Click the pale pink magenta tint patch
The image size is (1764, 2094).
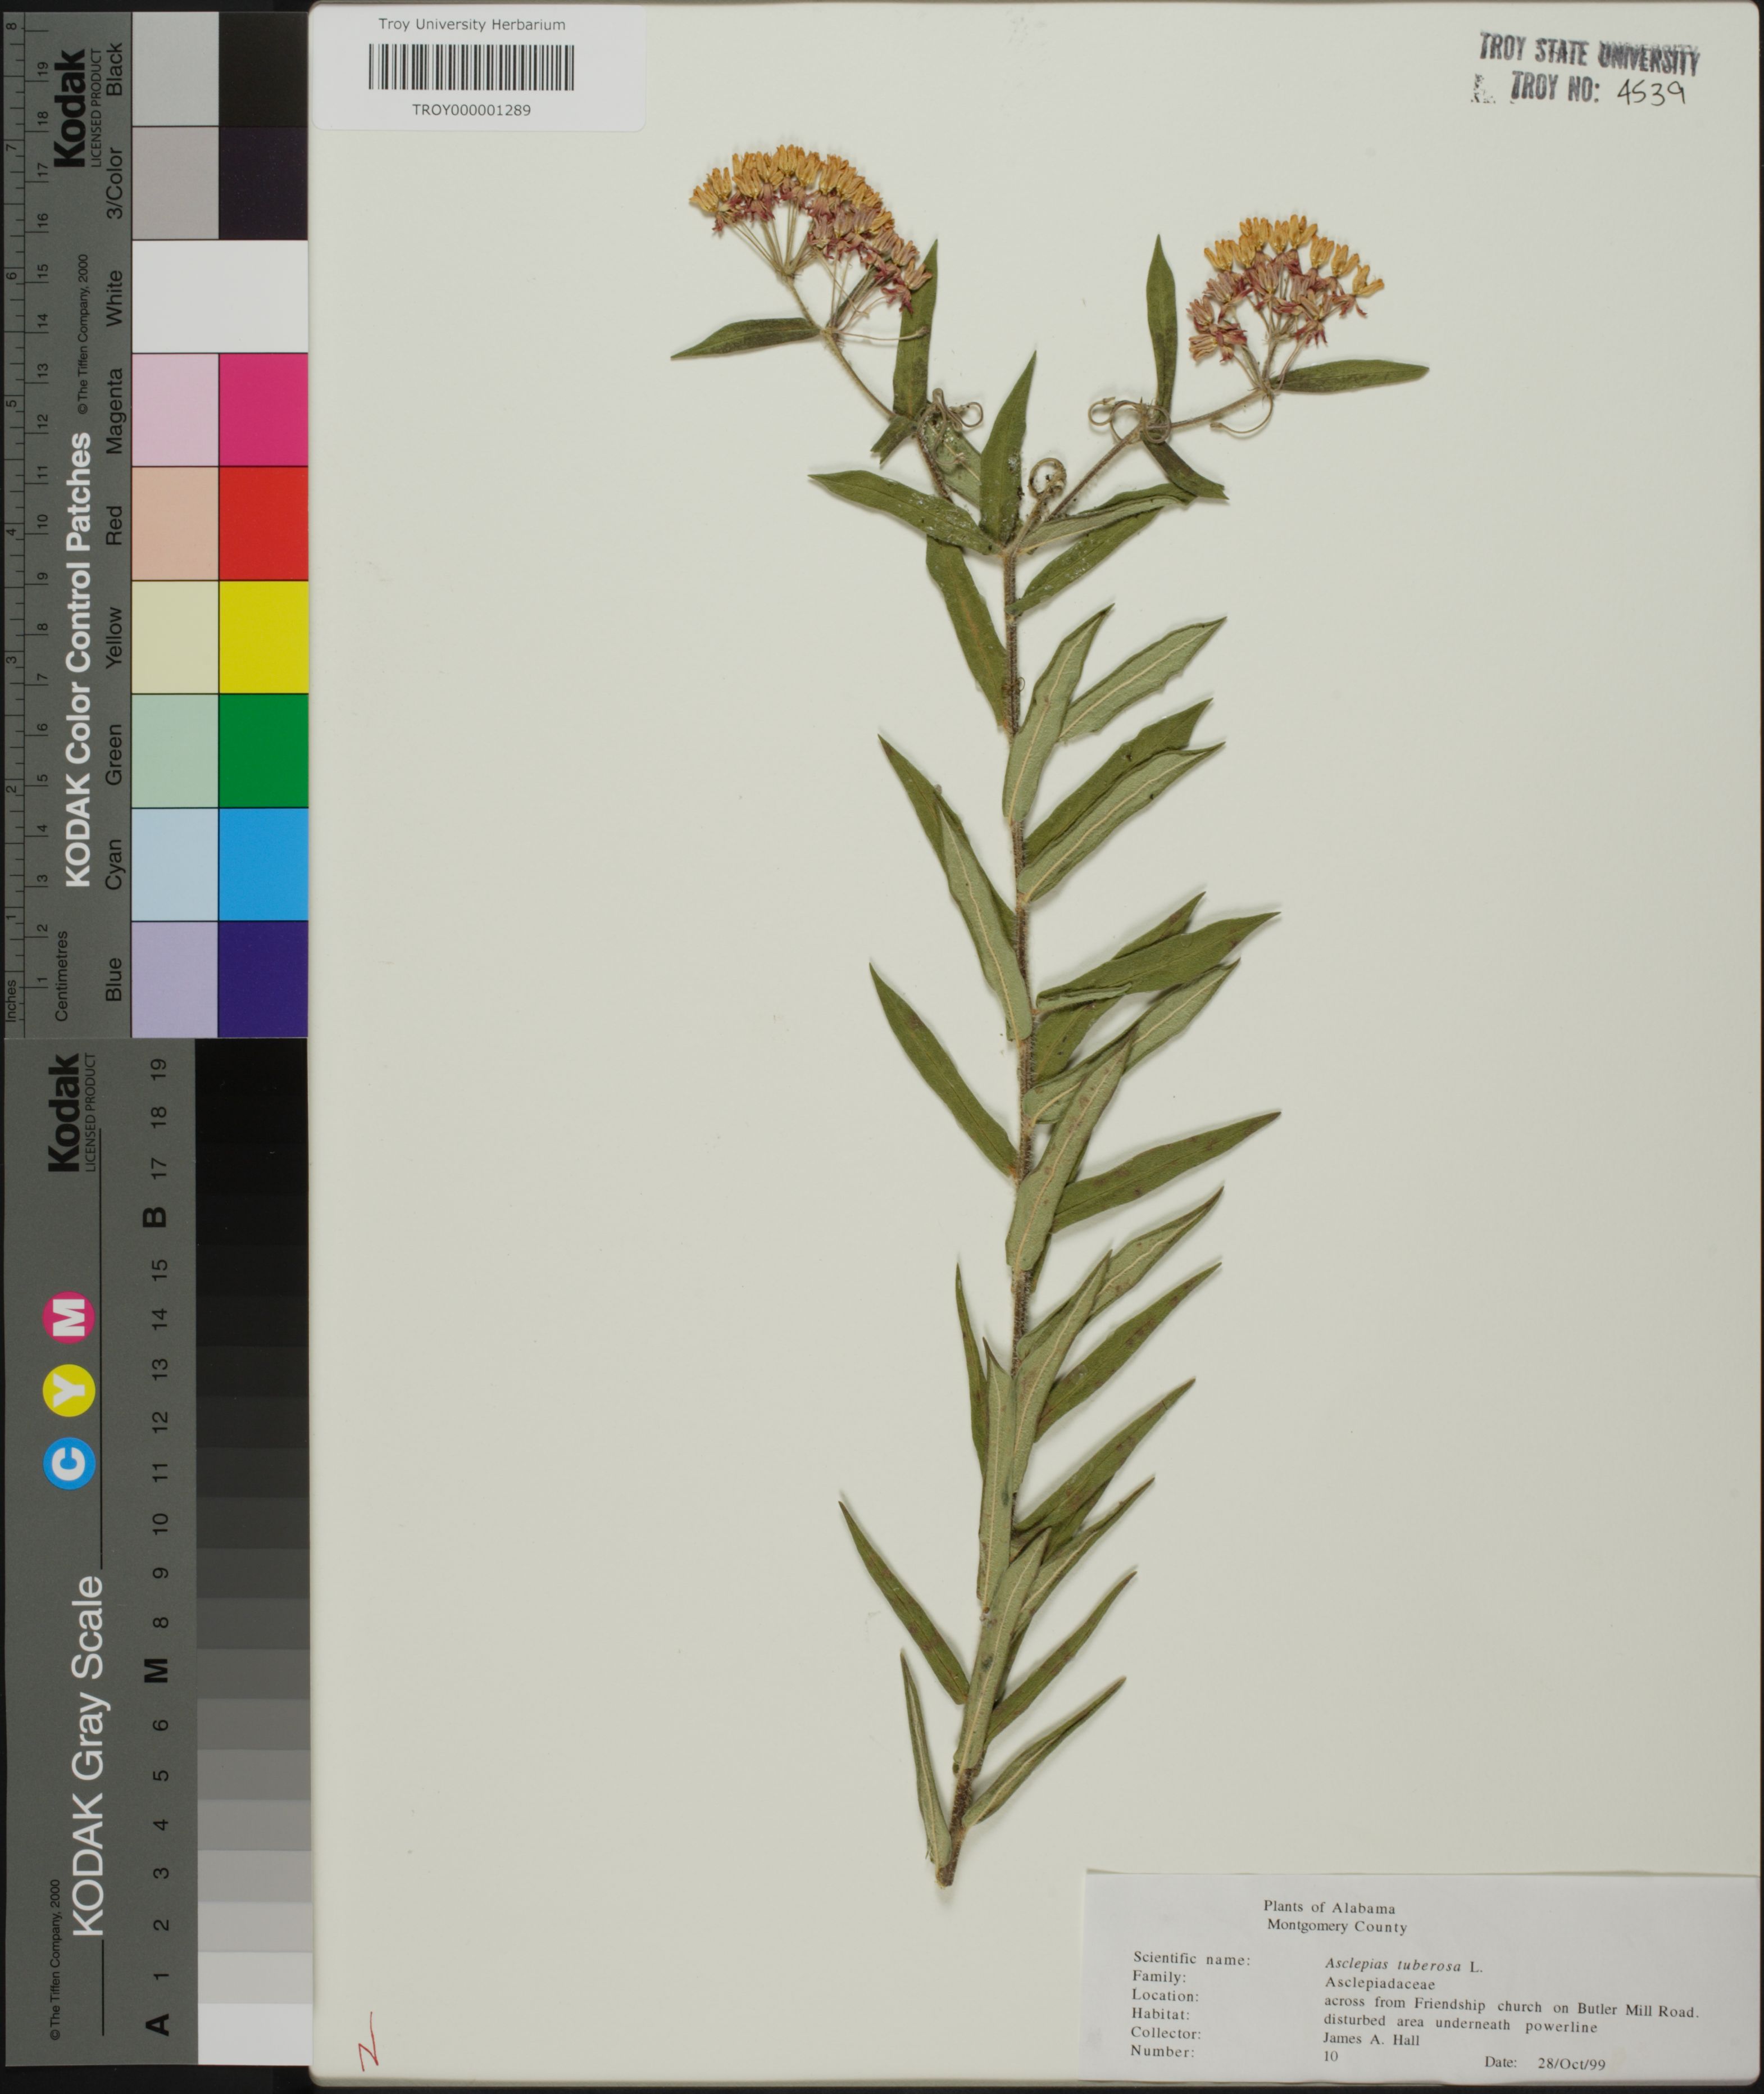pyautogui.click(x=175, y=410)
